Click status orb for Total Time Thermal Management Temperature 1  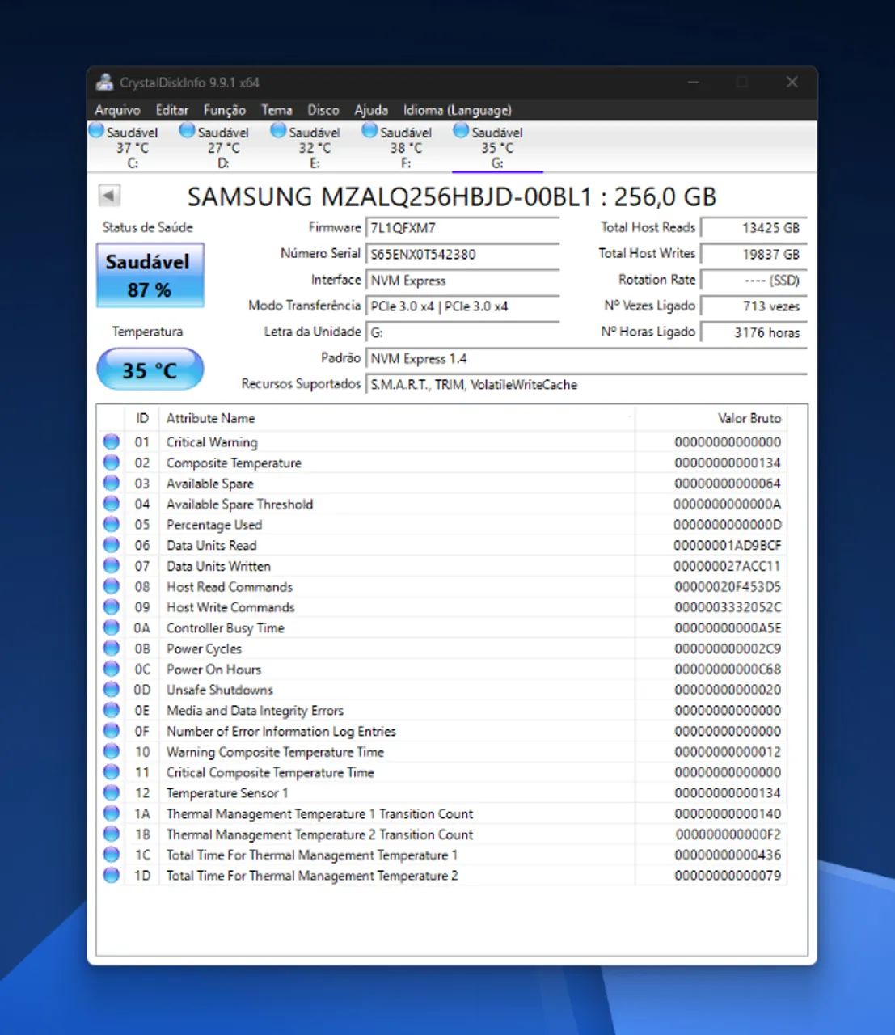(112, 854)
